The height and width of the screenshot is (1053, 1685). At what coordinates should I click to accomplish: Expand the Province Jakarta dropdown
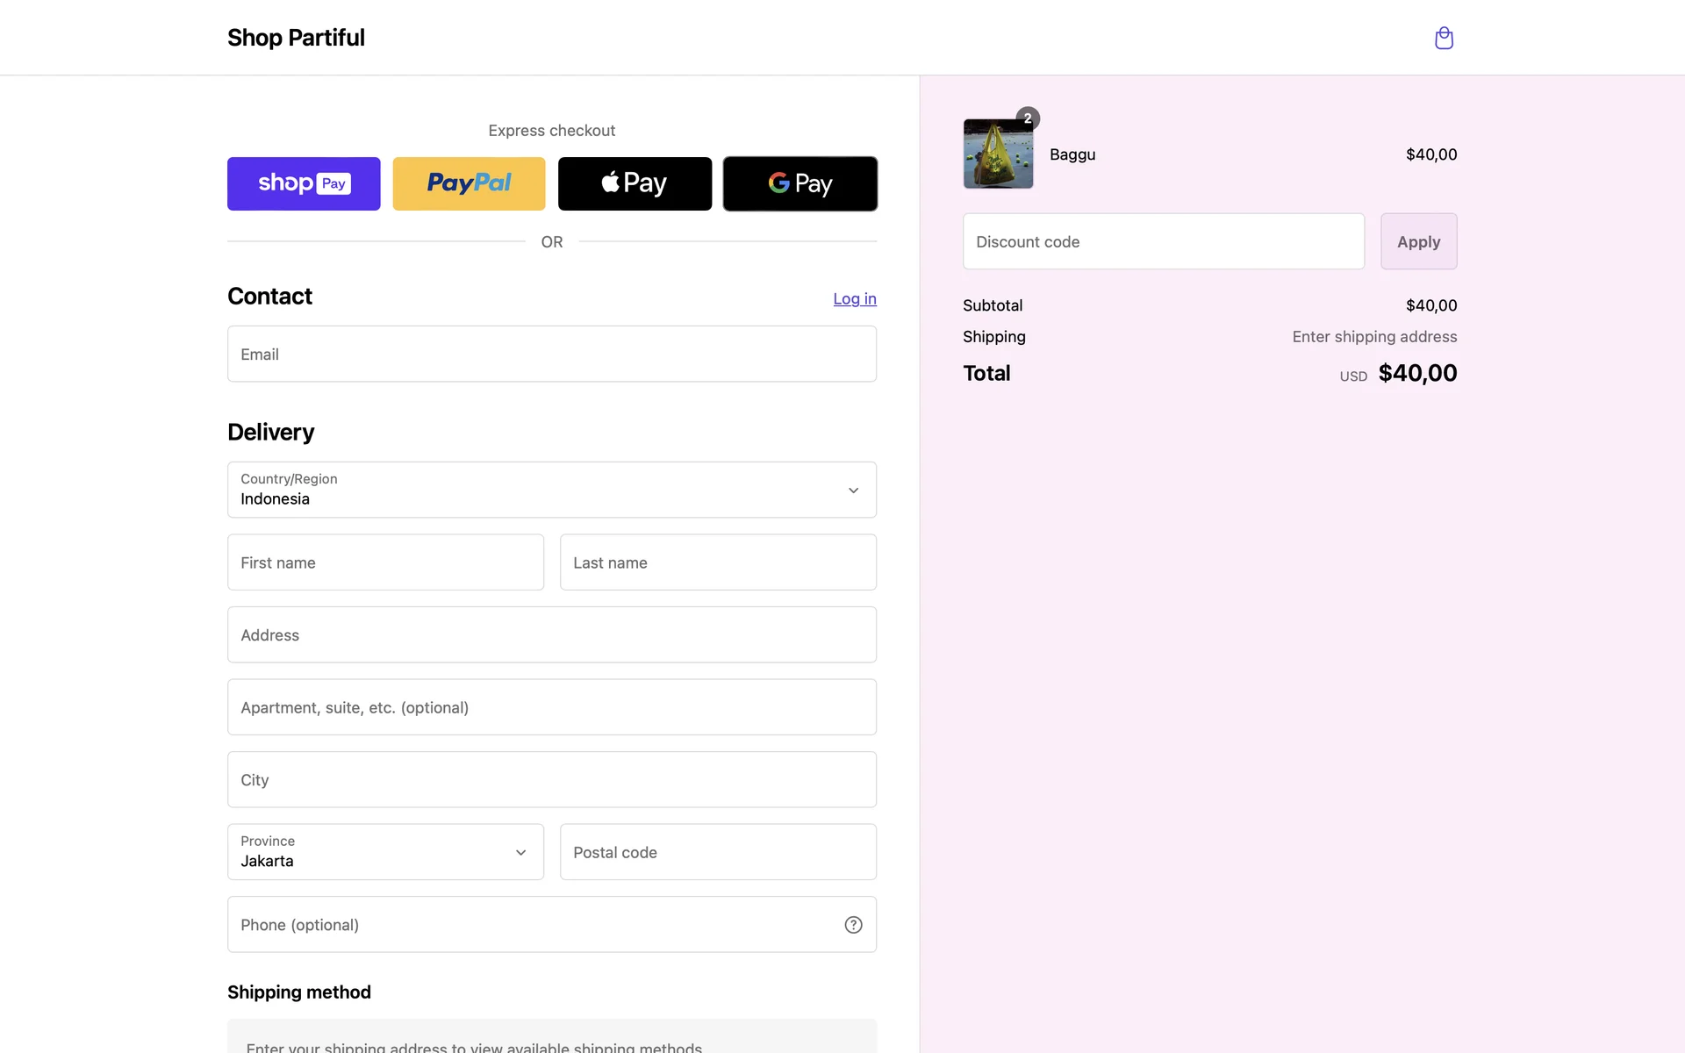click(x=385, y=852)
